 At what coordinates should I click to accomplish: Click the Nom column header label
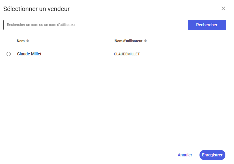(21, 41)
